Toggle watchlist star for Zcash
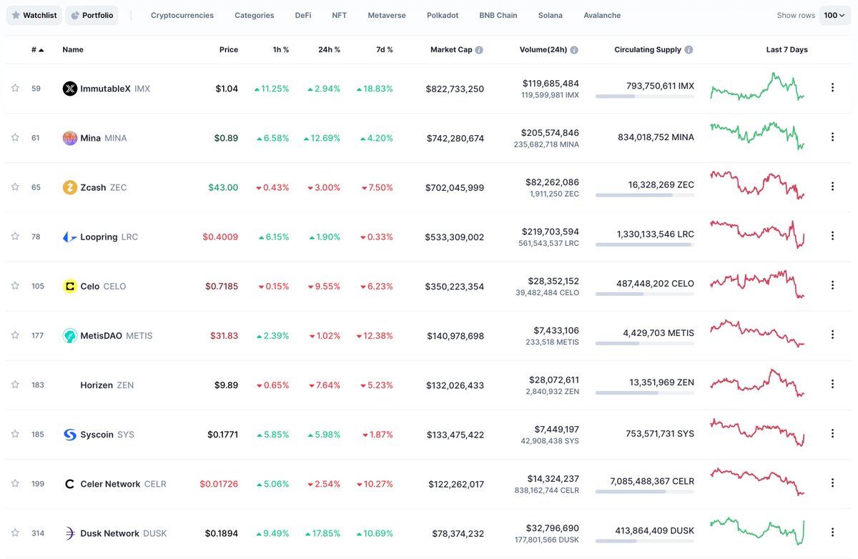The width and height of the screenshot is (858, 559). tap(15, 187)
